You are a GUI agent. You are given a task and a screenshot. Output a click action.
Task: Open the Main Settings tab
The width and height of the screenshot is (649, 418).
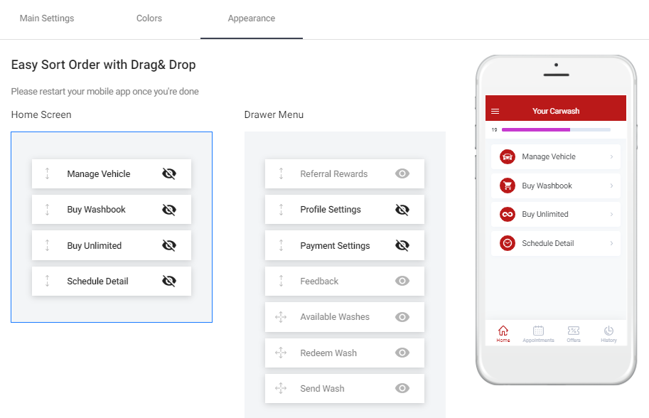[46, 18]
